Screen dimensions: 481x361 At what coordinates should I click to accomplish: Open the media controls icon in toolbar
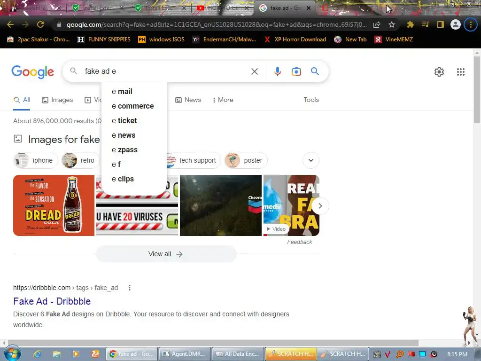tap(425, 24)
